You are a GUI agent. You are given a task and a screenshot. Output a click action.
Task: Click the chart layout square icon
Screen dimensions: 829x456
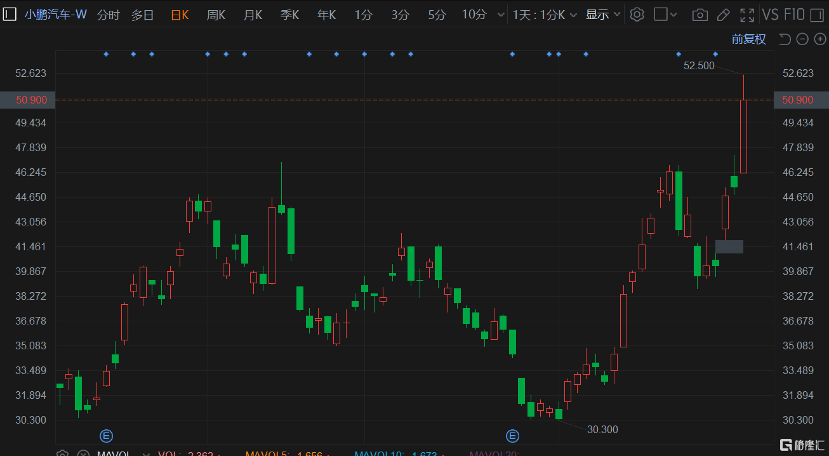pos(661,14)
